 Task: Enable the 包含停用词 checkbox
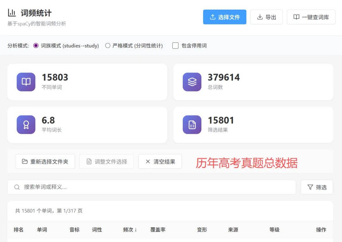pyautogui.click(x=175, y=46)
